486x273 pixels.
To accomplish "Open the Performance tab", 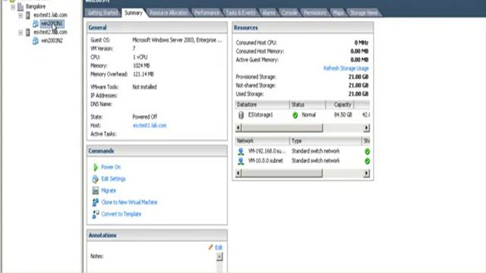I will 207,13.
